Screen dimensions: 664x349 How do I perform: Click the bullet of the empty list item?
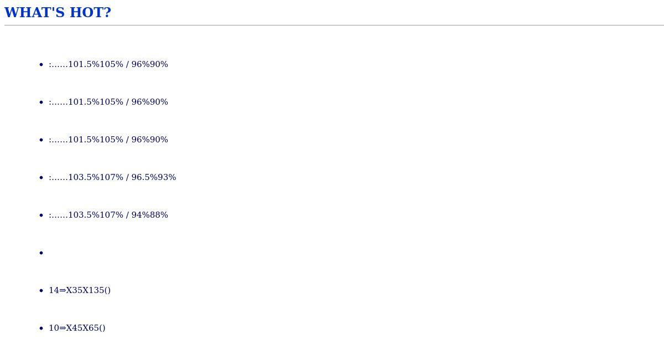click(x=41, y=253)
